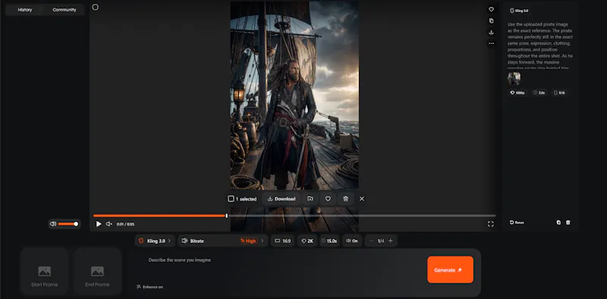Click the Kling 3.0 label in right panel
This screenshot has height=299, width=607.
[519, 11]
